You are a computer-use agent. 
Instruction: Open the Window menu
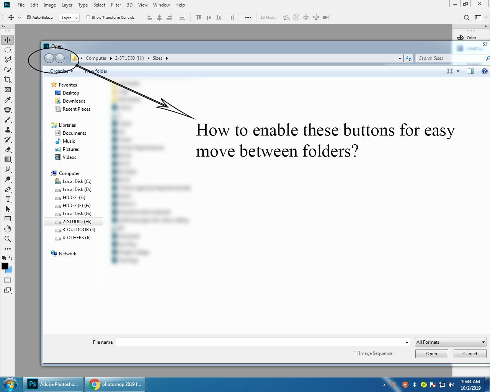(x=161, y=5)
